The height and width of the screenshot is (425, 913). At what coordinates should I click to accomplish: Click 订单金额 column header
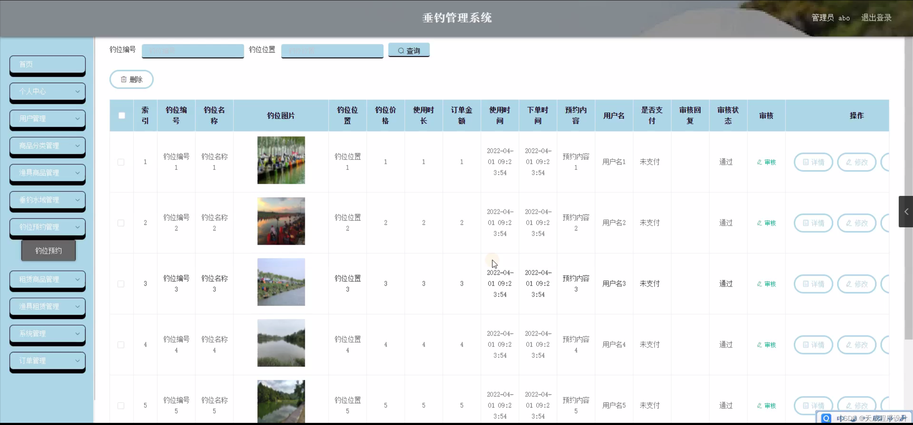(x=461, y=116)
